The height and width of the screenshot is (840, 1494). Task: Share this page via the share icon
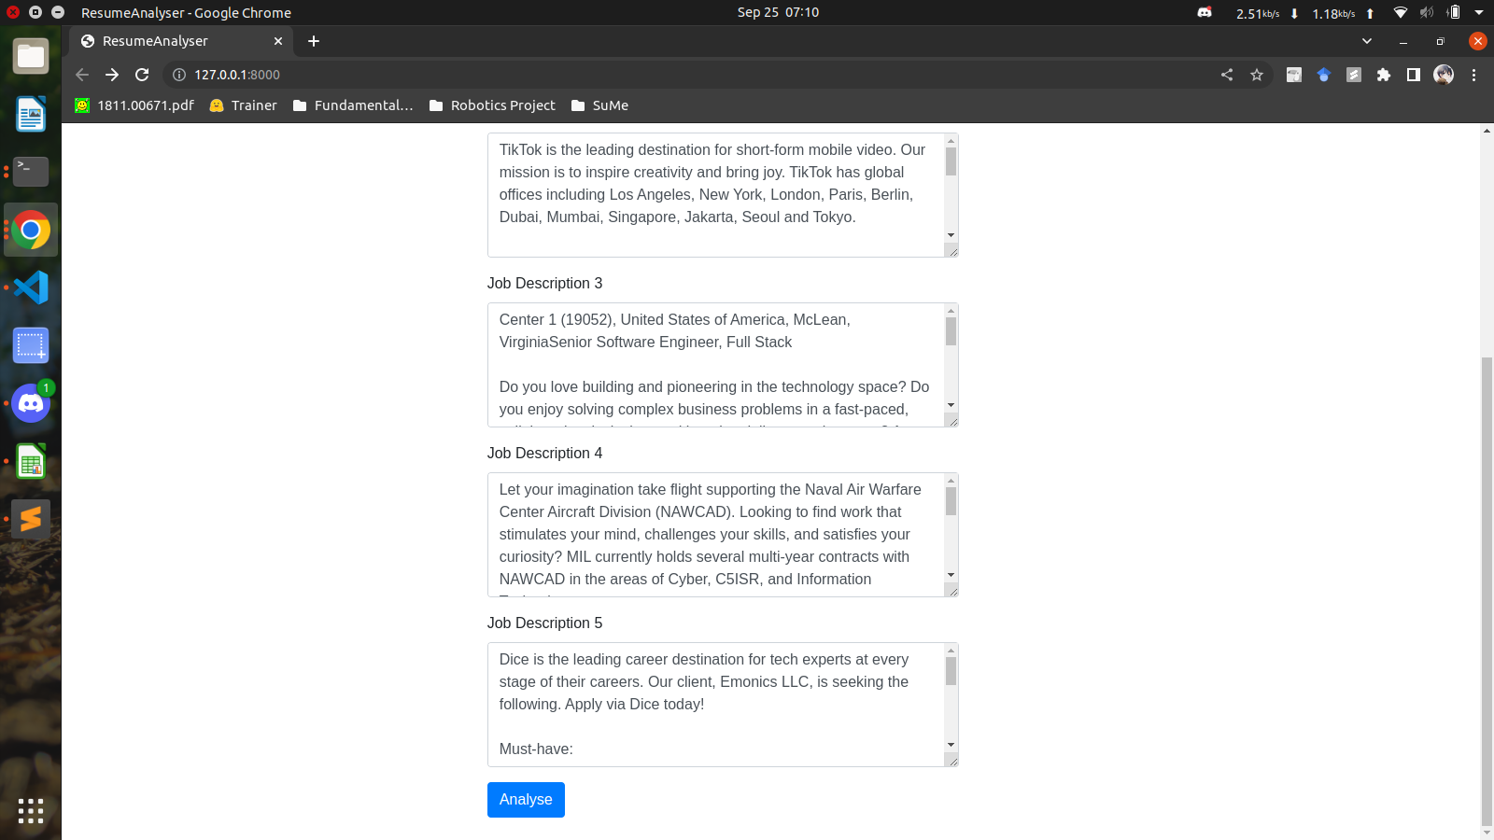click(x=1227, y=75)
